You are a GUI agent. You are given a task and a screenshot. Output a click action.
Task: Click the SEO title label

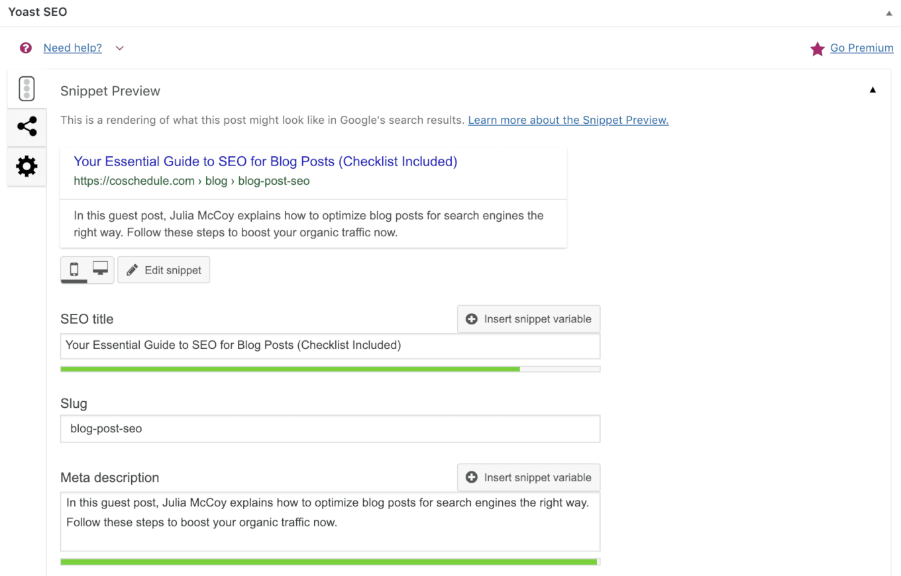pos(87,319)
